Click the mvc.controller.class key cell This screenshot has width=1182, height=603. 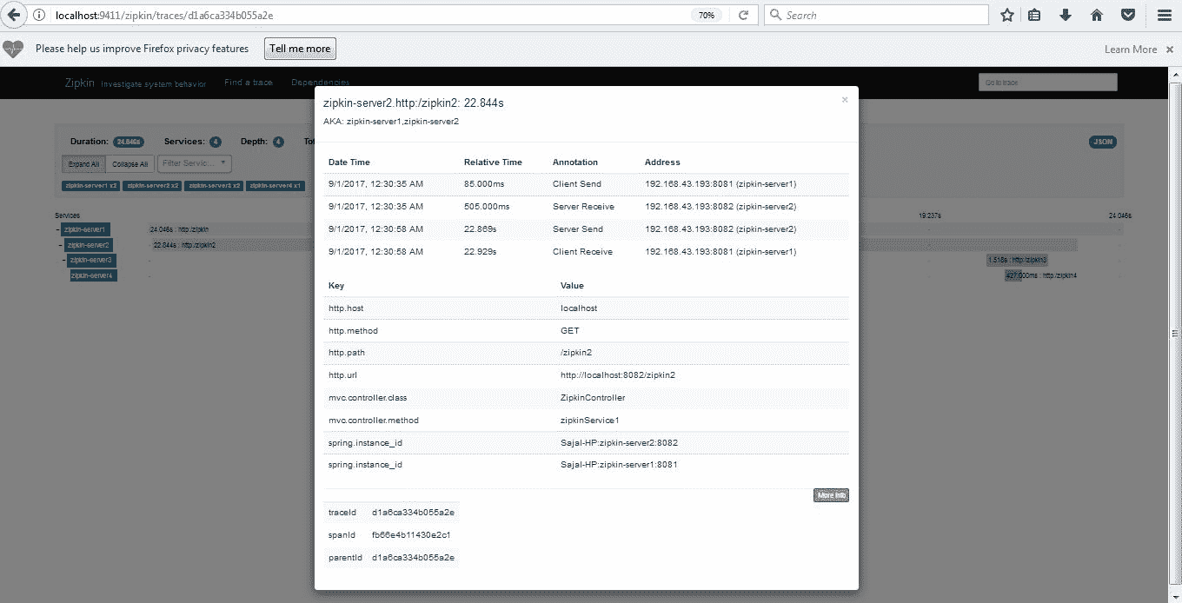(368, 398)
